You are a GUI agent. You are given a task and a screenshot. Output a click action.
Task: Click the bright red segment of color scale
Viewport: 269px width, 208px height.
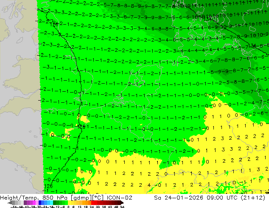click(x=92, y=203)
